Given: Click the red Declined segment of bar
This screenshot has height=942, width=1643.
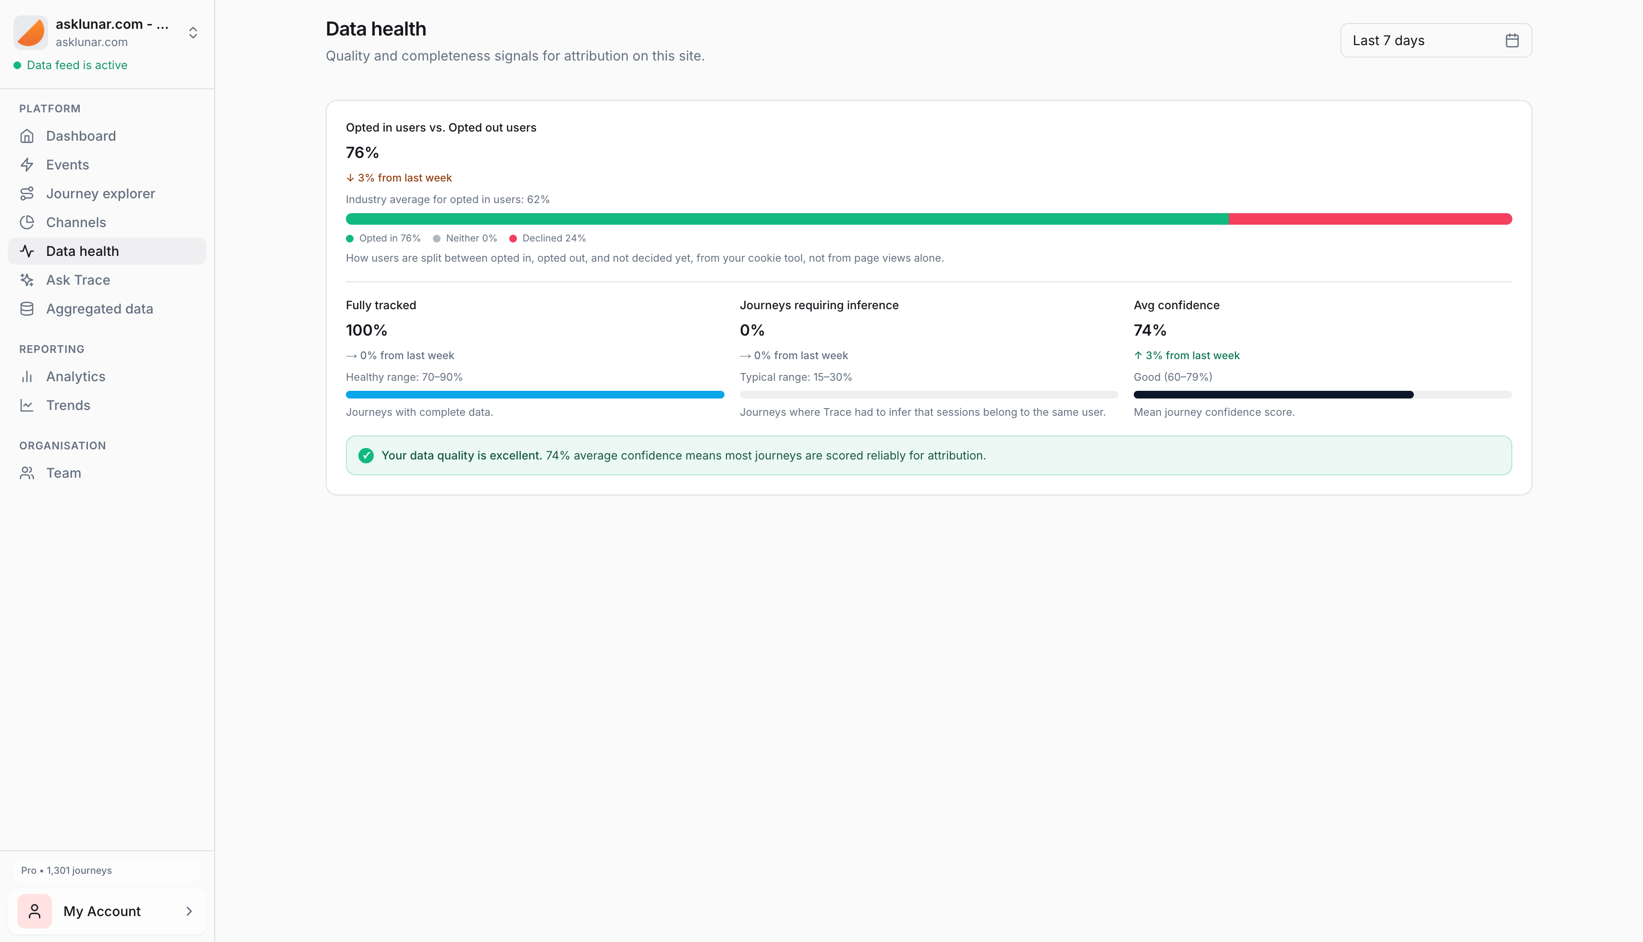Looking at the screenshot, I should [x=1370, y=218].
